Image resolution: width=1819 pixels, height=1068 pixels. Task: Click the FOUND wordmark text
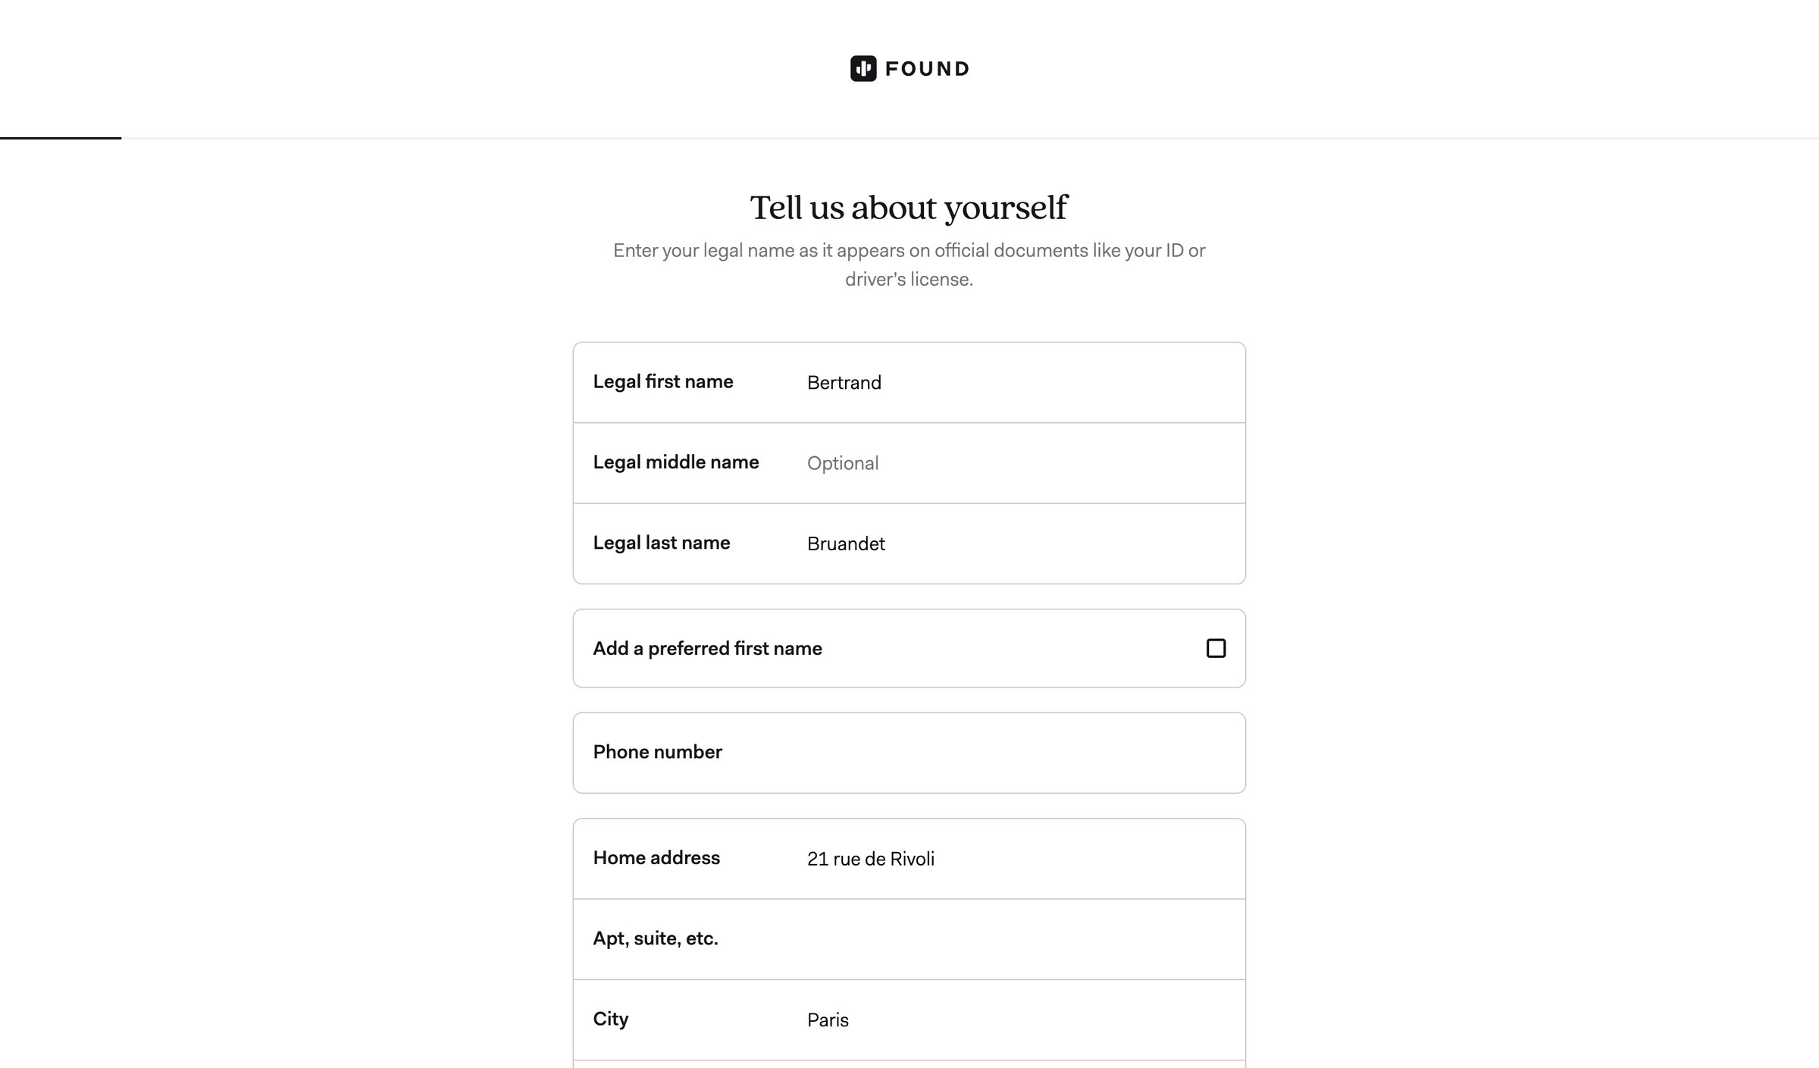point(927,69)
